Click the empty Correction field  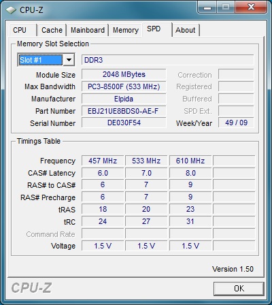click(x=236, y=74)
